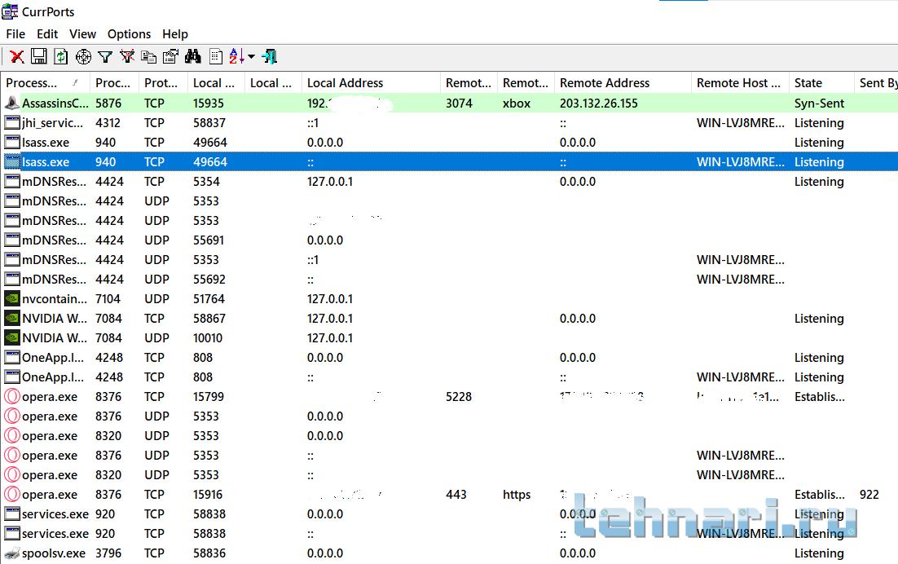The width and height of the screenshot is (898, 564).
Task: Sort by the Prot... protocol column header
Action: pos(163,83)
